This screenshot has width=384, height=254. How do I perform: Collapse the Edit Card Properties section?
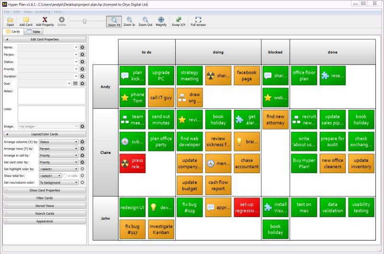coord(45,39)
